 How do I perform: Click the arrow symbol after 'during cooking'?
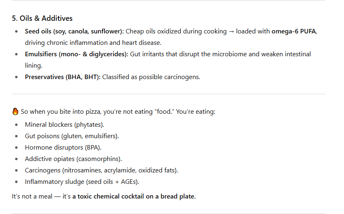tap(231, 31)
